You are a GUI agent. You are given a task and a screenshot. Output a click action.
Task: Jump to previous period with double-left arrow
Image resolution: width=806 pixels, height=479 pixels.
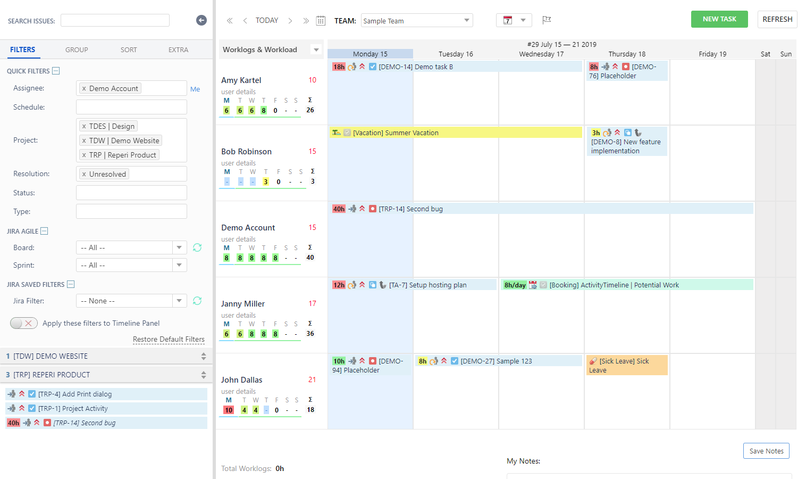(x=230, y=21)
